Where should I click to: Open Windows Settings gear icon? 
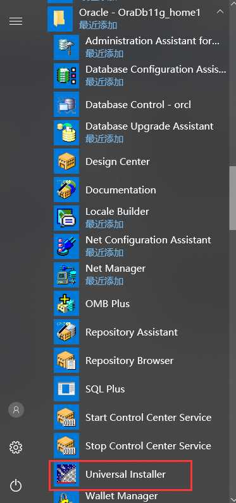16,447
